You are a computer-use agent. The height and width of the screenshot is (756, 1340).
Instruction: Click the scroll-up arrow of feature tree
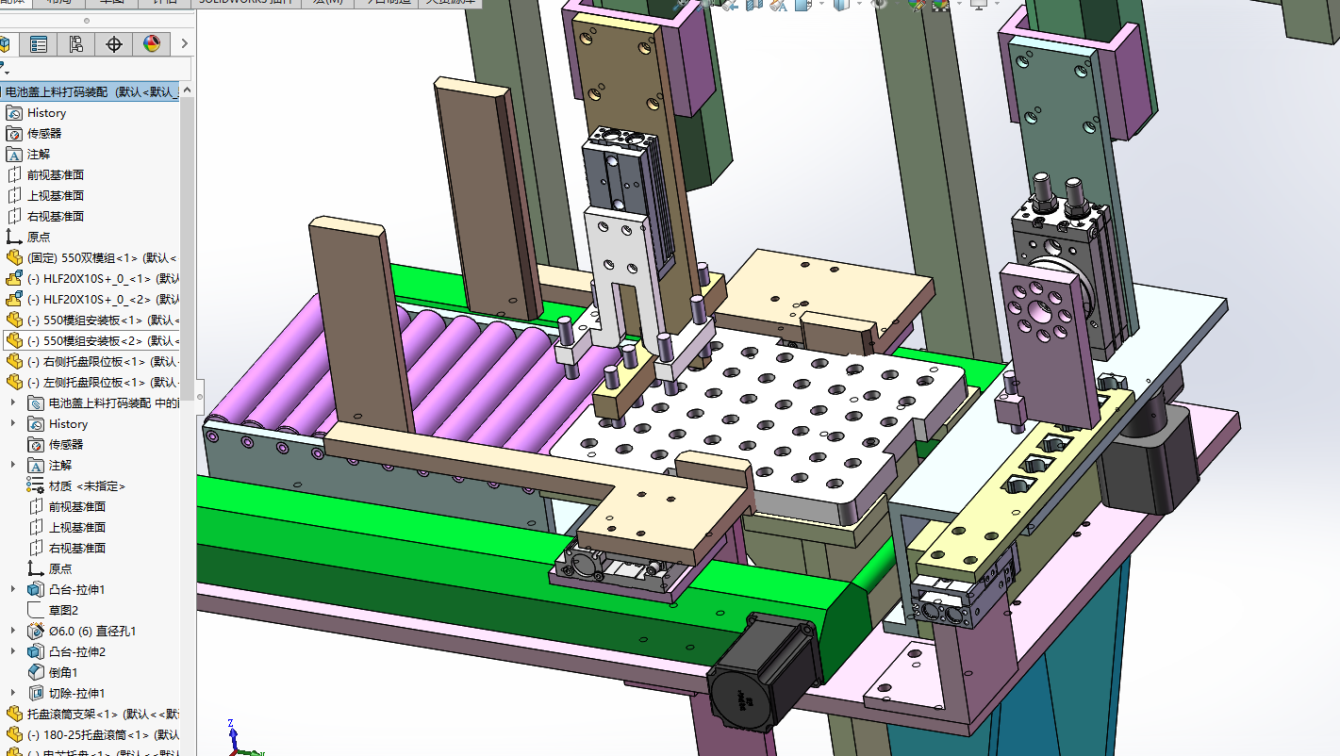(188, 90)
